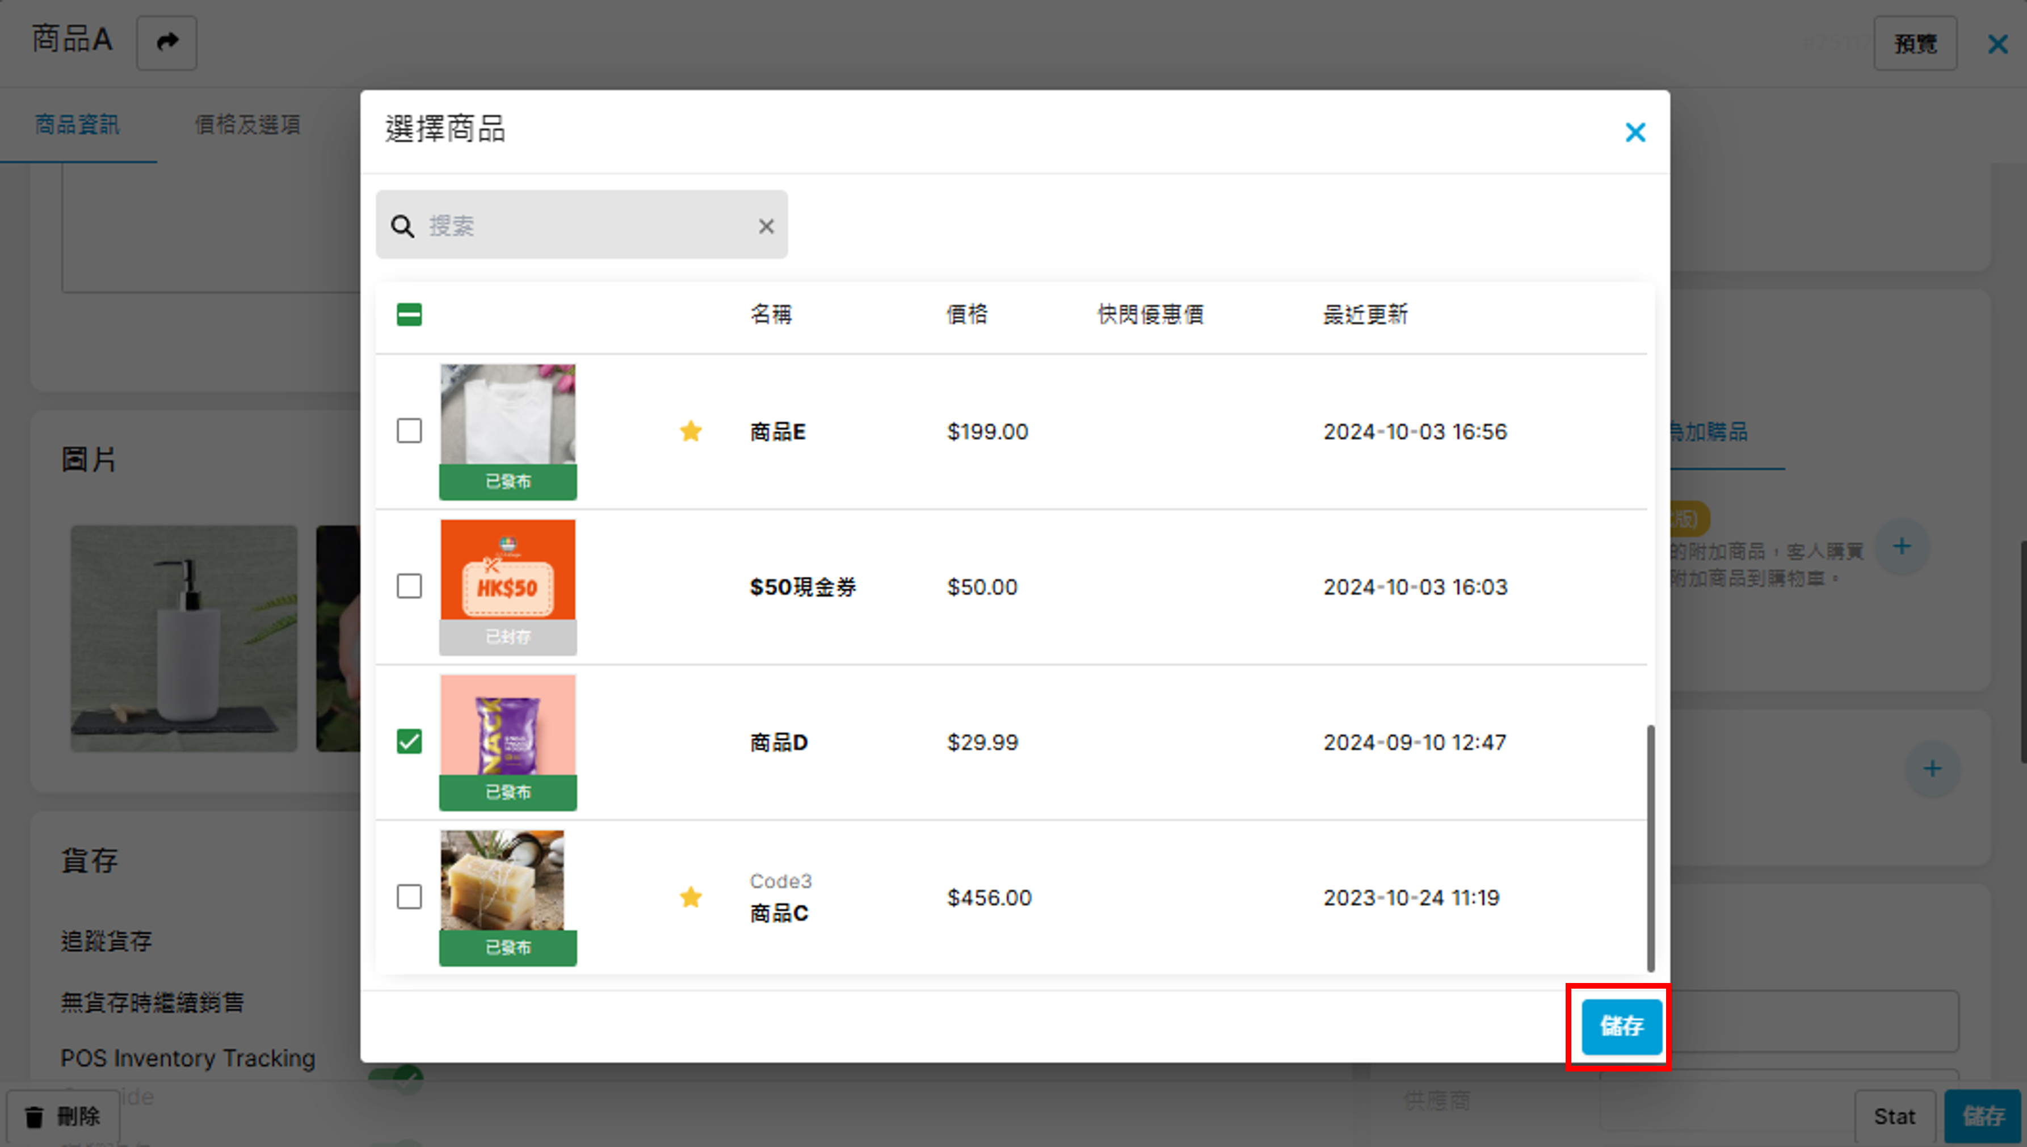Clear the search field with x icon
The width and height of the screenshot is (2027, 1147).
[766, 226]
